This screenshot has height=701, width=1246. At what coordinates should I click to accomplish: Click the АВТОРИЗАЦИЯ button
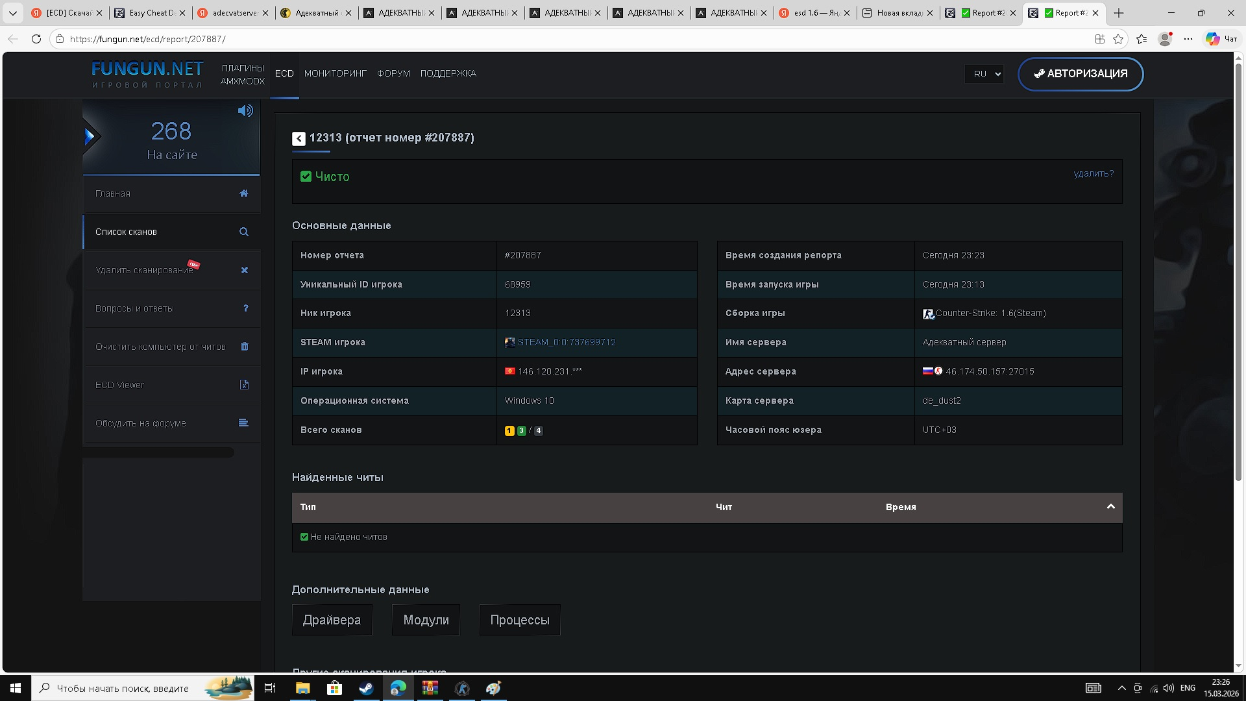coord(1081,74)
